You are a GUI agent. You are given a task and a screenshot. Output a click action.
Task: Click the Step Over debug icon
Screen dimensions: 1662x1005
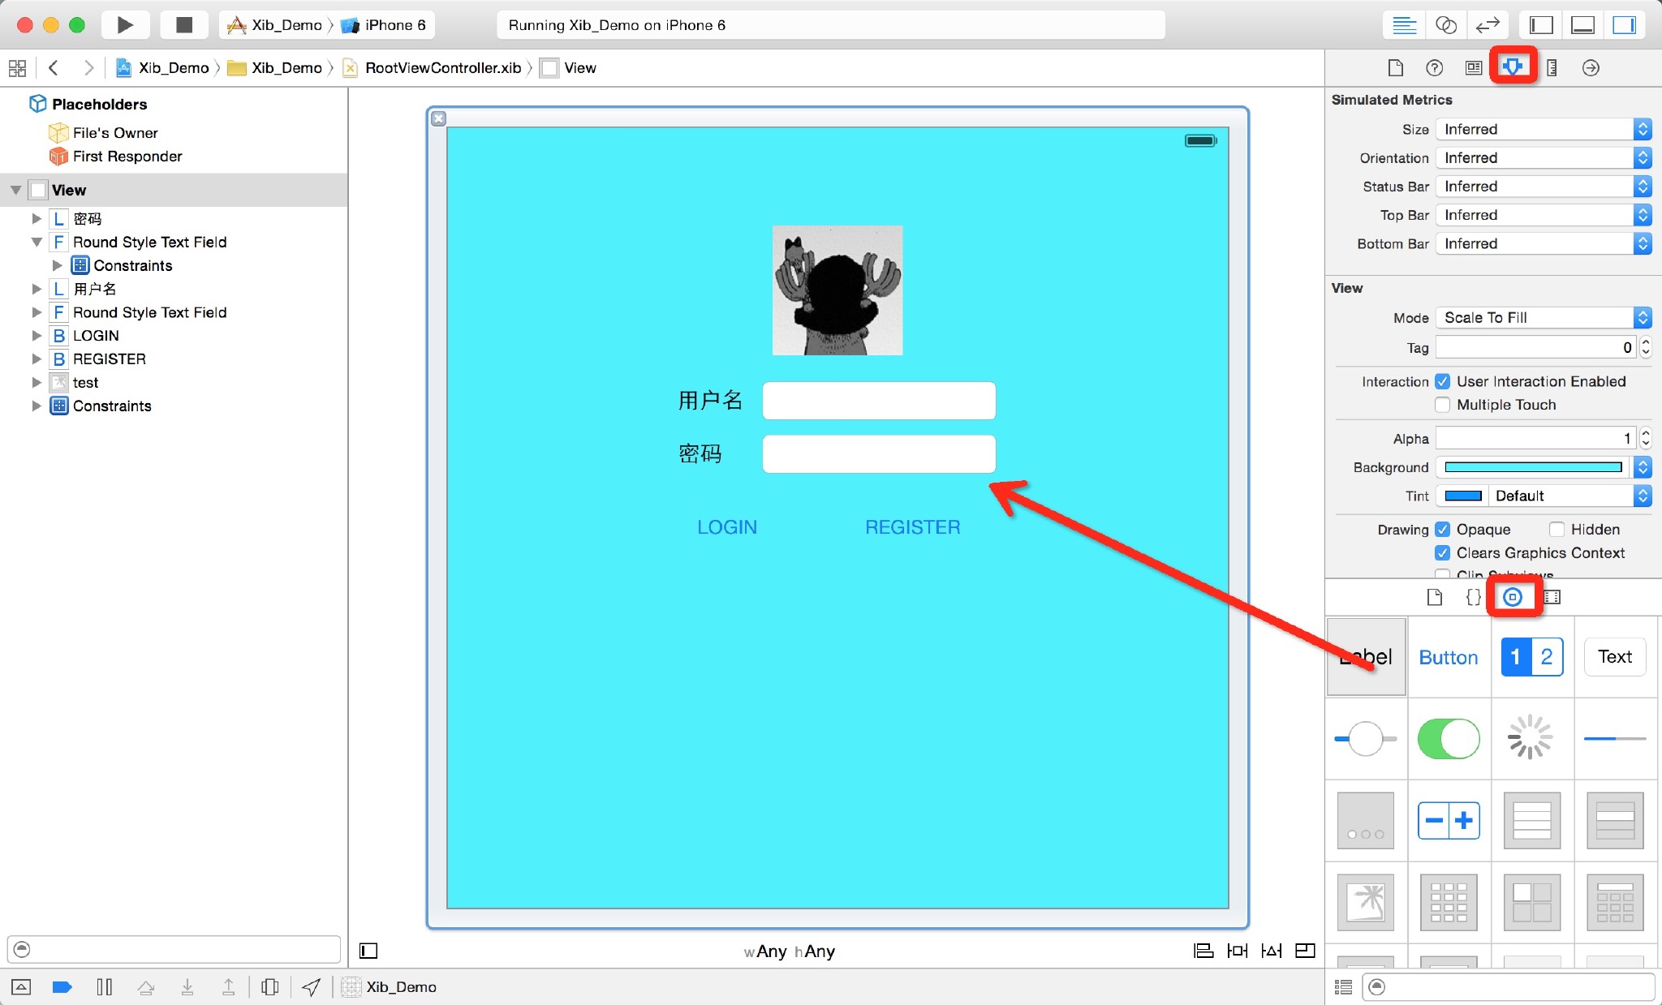[x=145, y=986]
